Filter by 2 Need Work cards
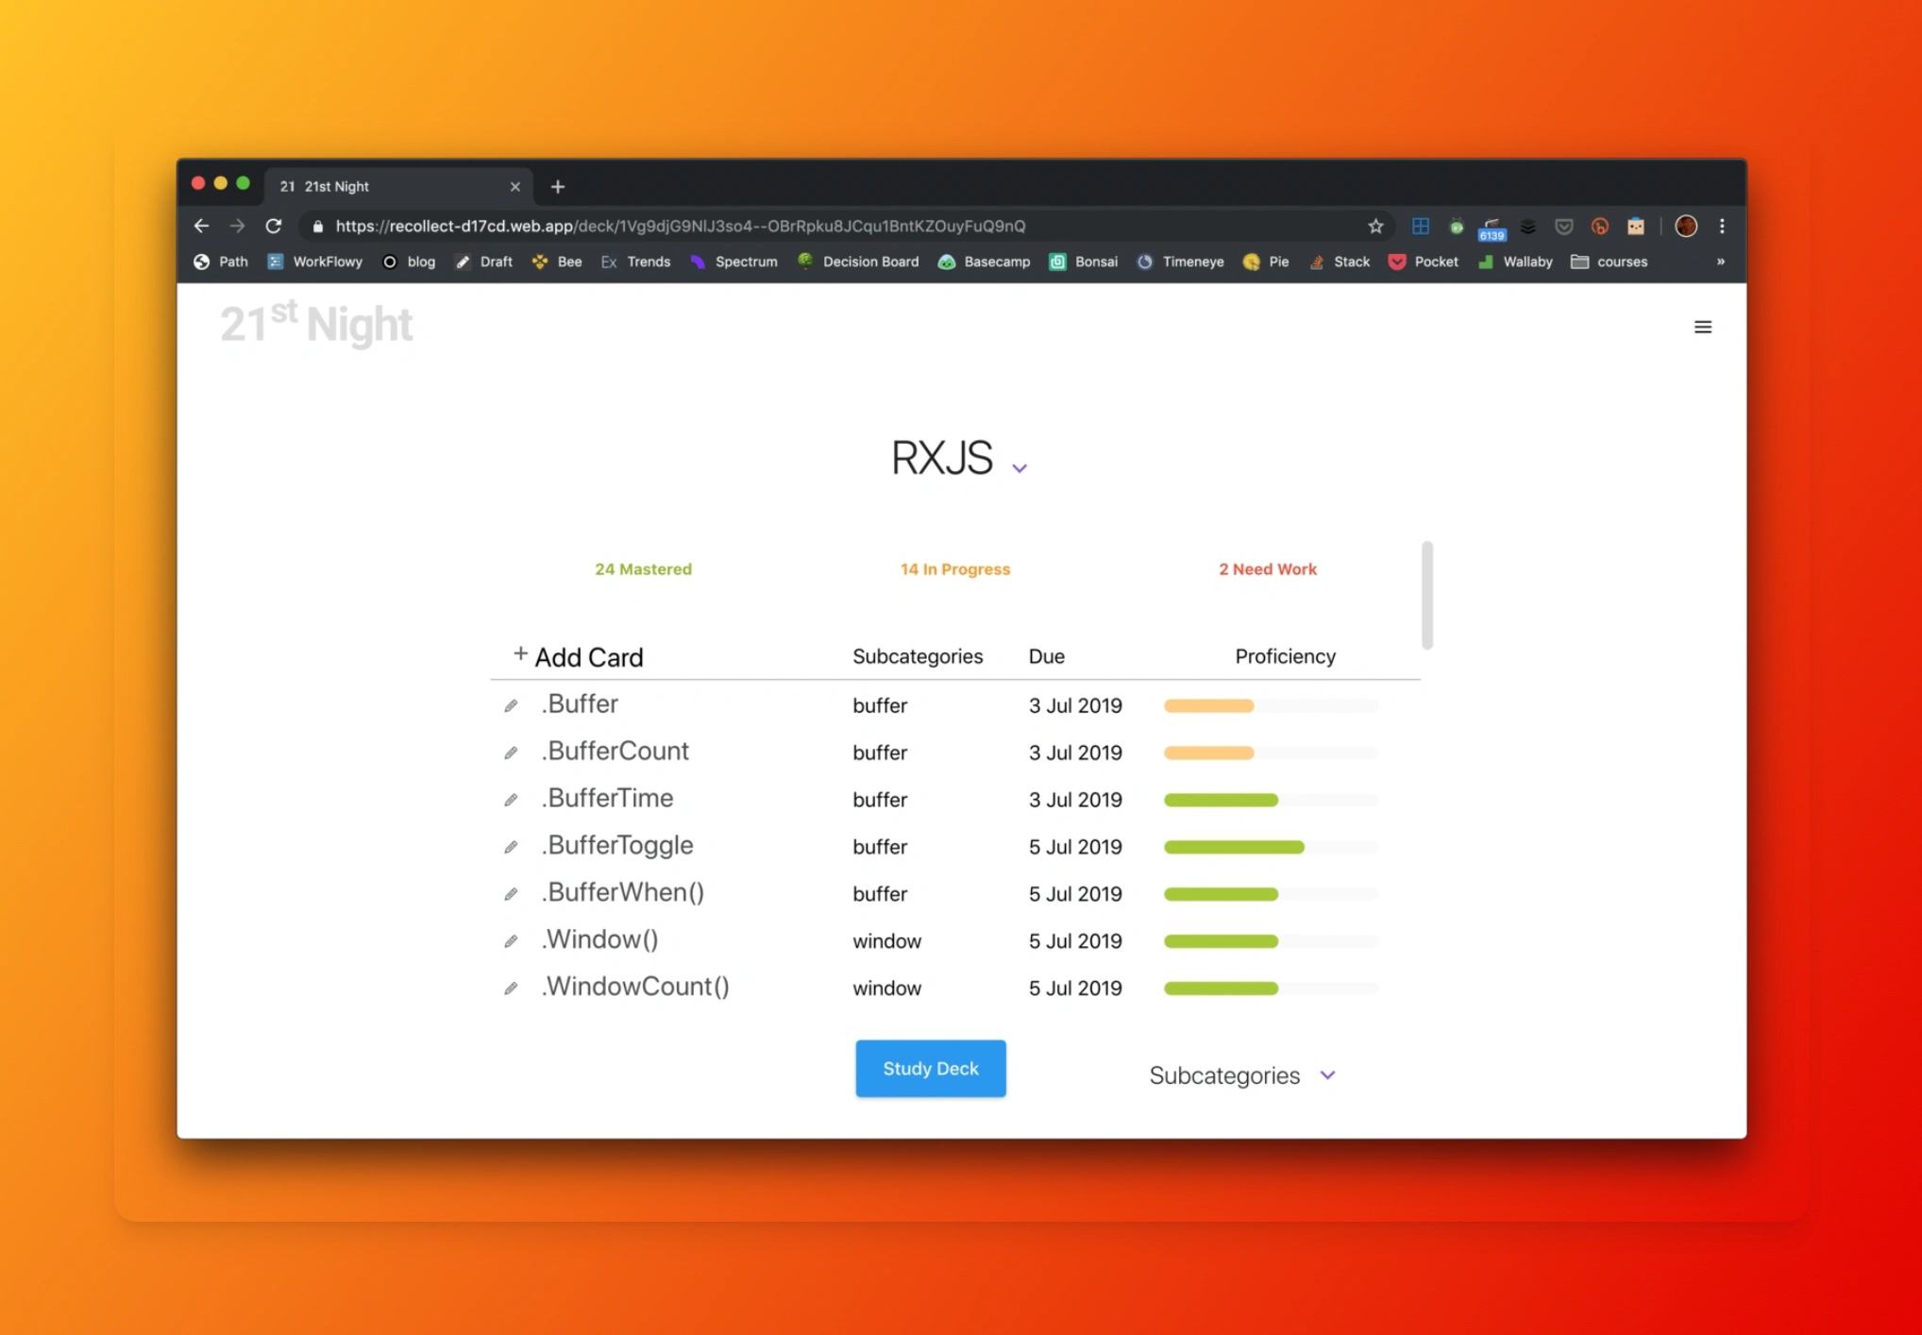Viewport: 1922px width, 1335px height. point(1267,569)
